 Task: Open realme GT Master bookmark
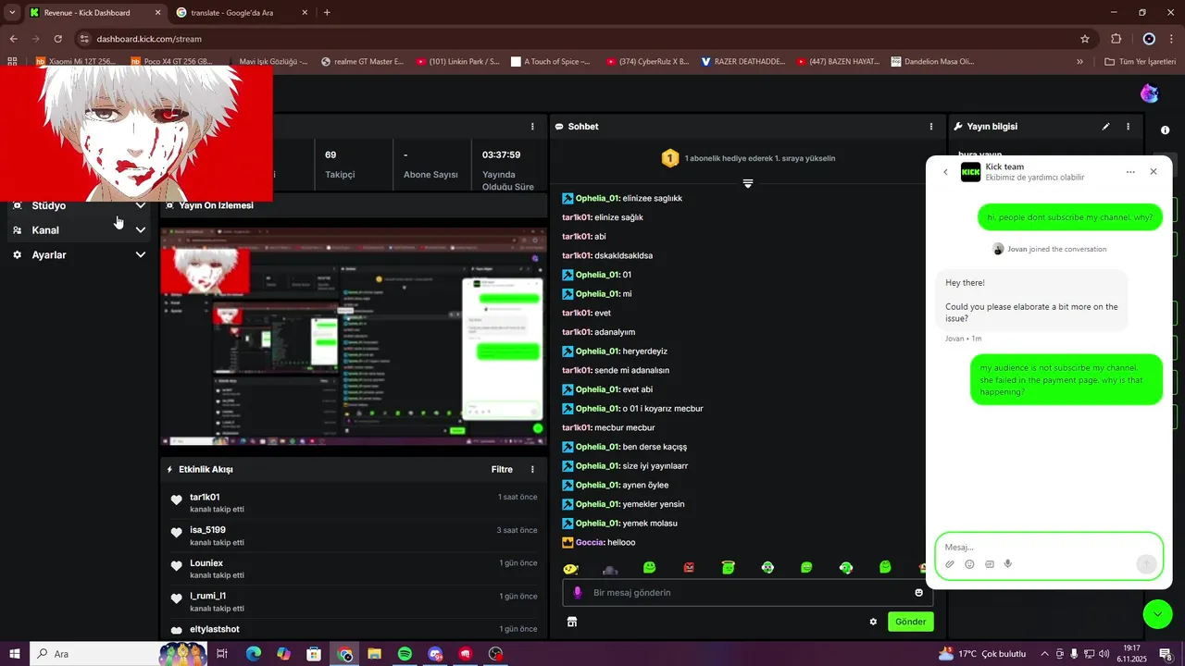click(362, 62)
